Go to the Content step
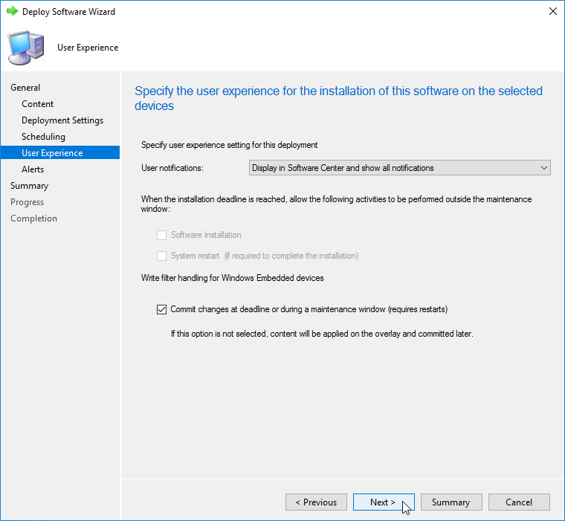 tap(37, 104)
